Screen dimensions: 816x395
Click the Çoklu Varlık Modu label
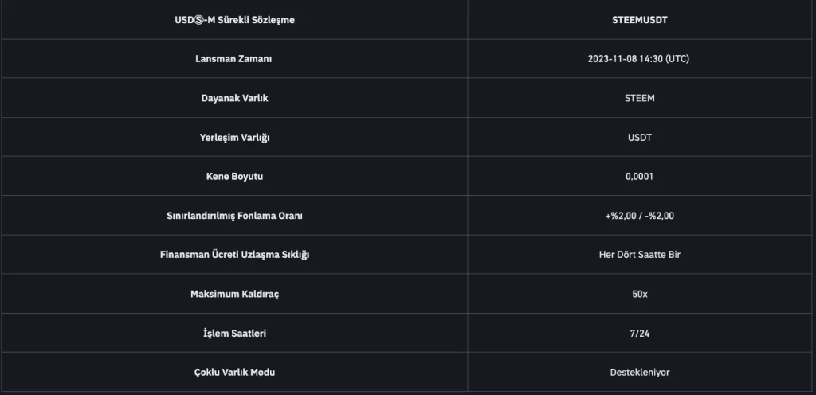coord(234,372)
